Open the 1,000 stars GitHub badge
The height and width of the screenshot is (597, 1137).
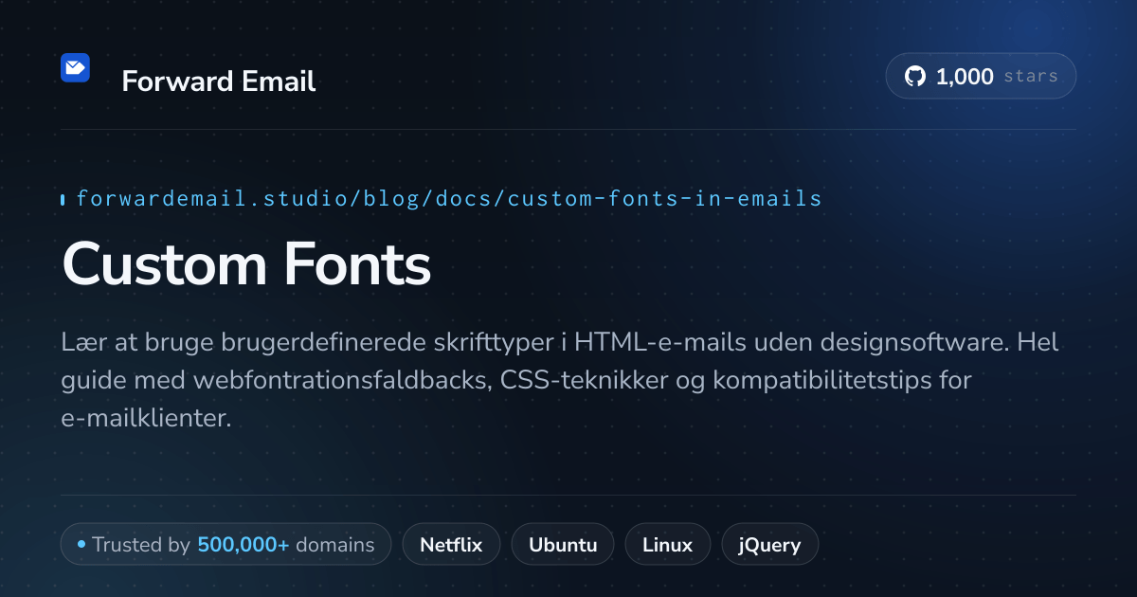coord(981,77)
